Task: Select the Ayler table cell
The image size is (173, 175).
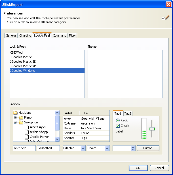Action: pyautogui.click(x=71, y=119)
